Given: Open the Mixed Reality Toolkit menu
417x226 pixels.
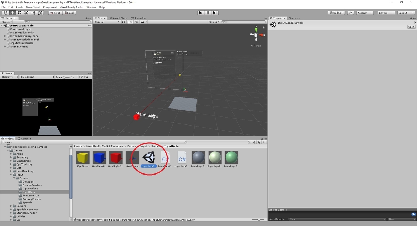Looking at the screenshot, I should [71, 7].
